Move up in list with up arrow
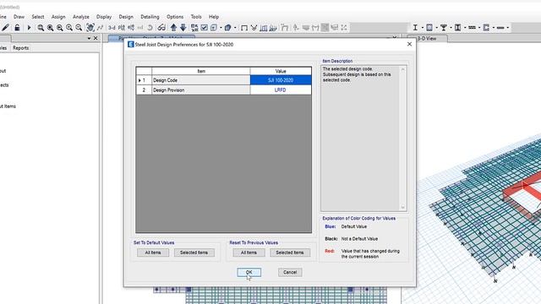This screenshot has width=541, height=304. 173,28
